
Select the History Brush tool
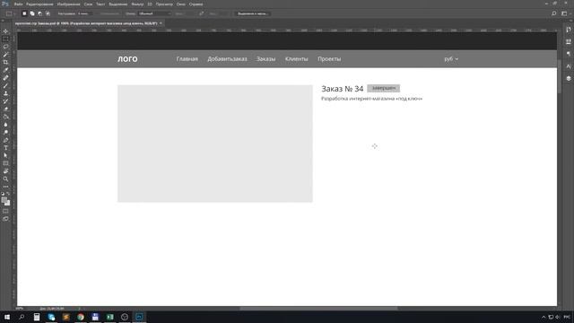[x=5, y=101]
